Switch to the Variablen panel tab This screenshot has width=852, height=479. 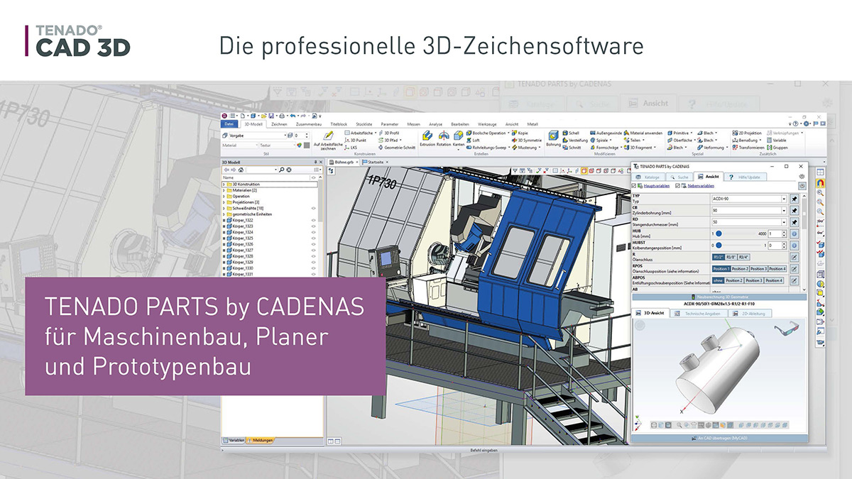coord(234,440)
